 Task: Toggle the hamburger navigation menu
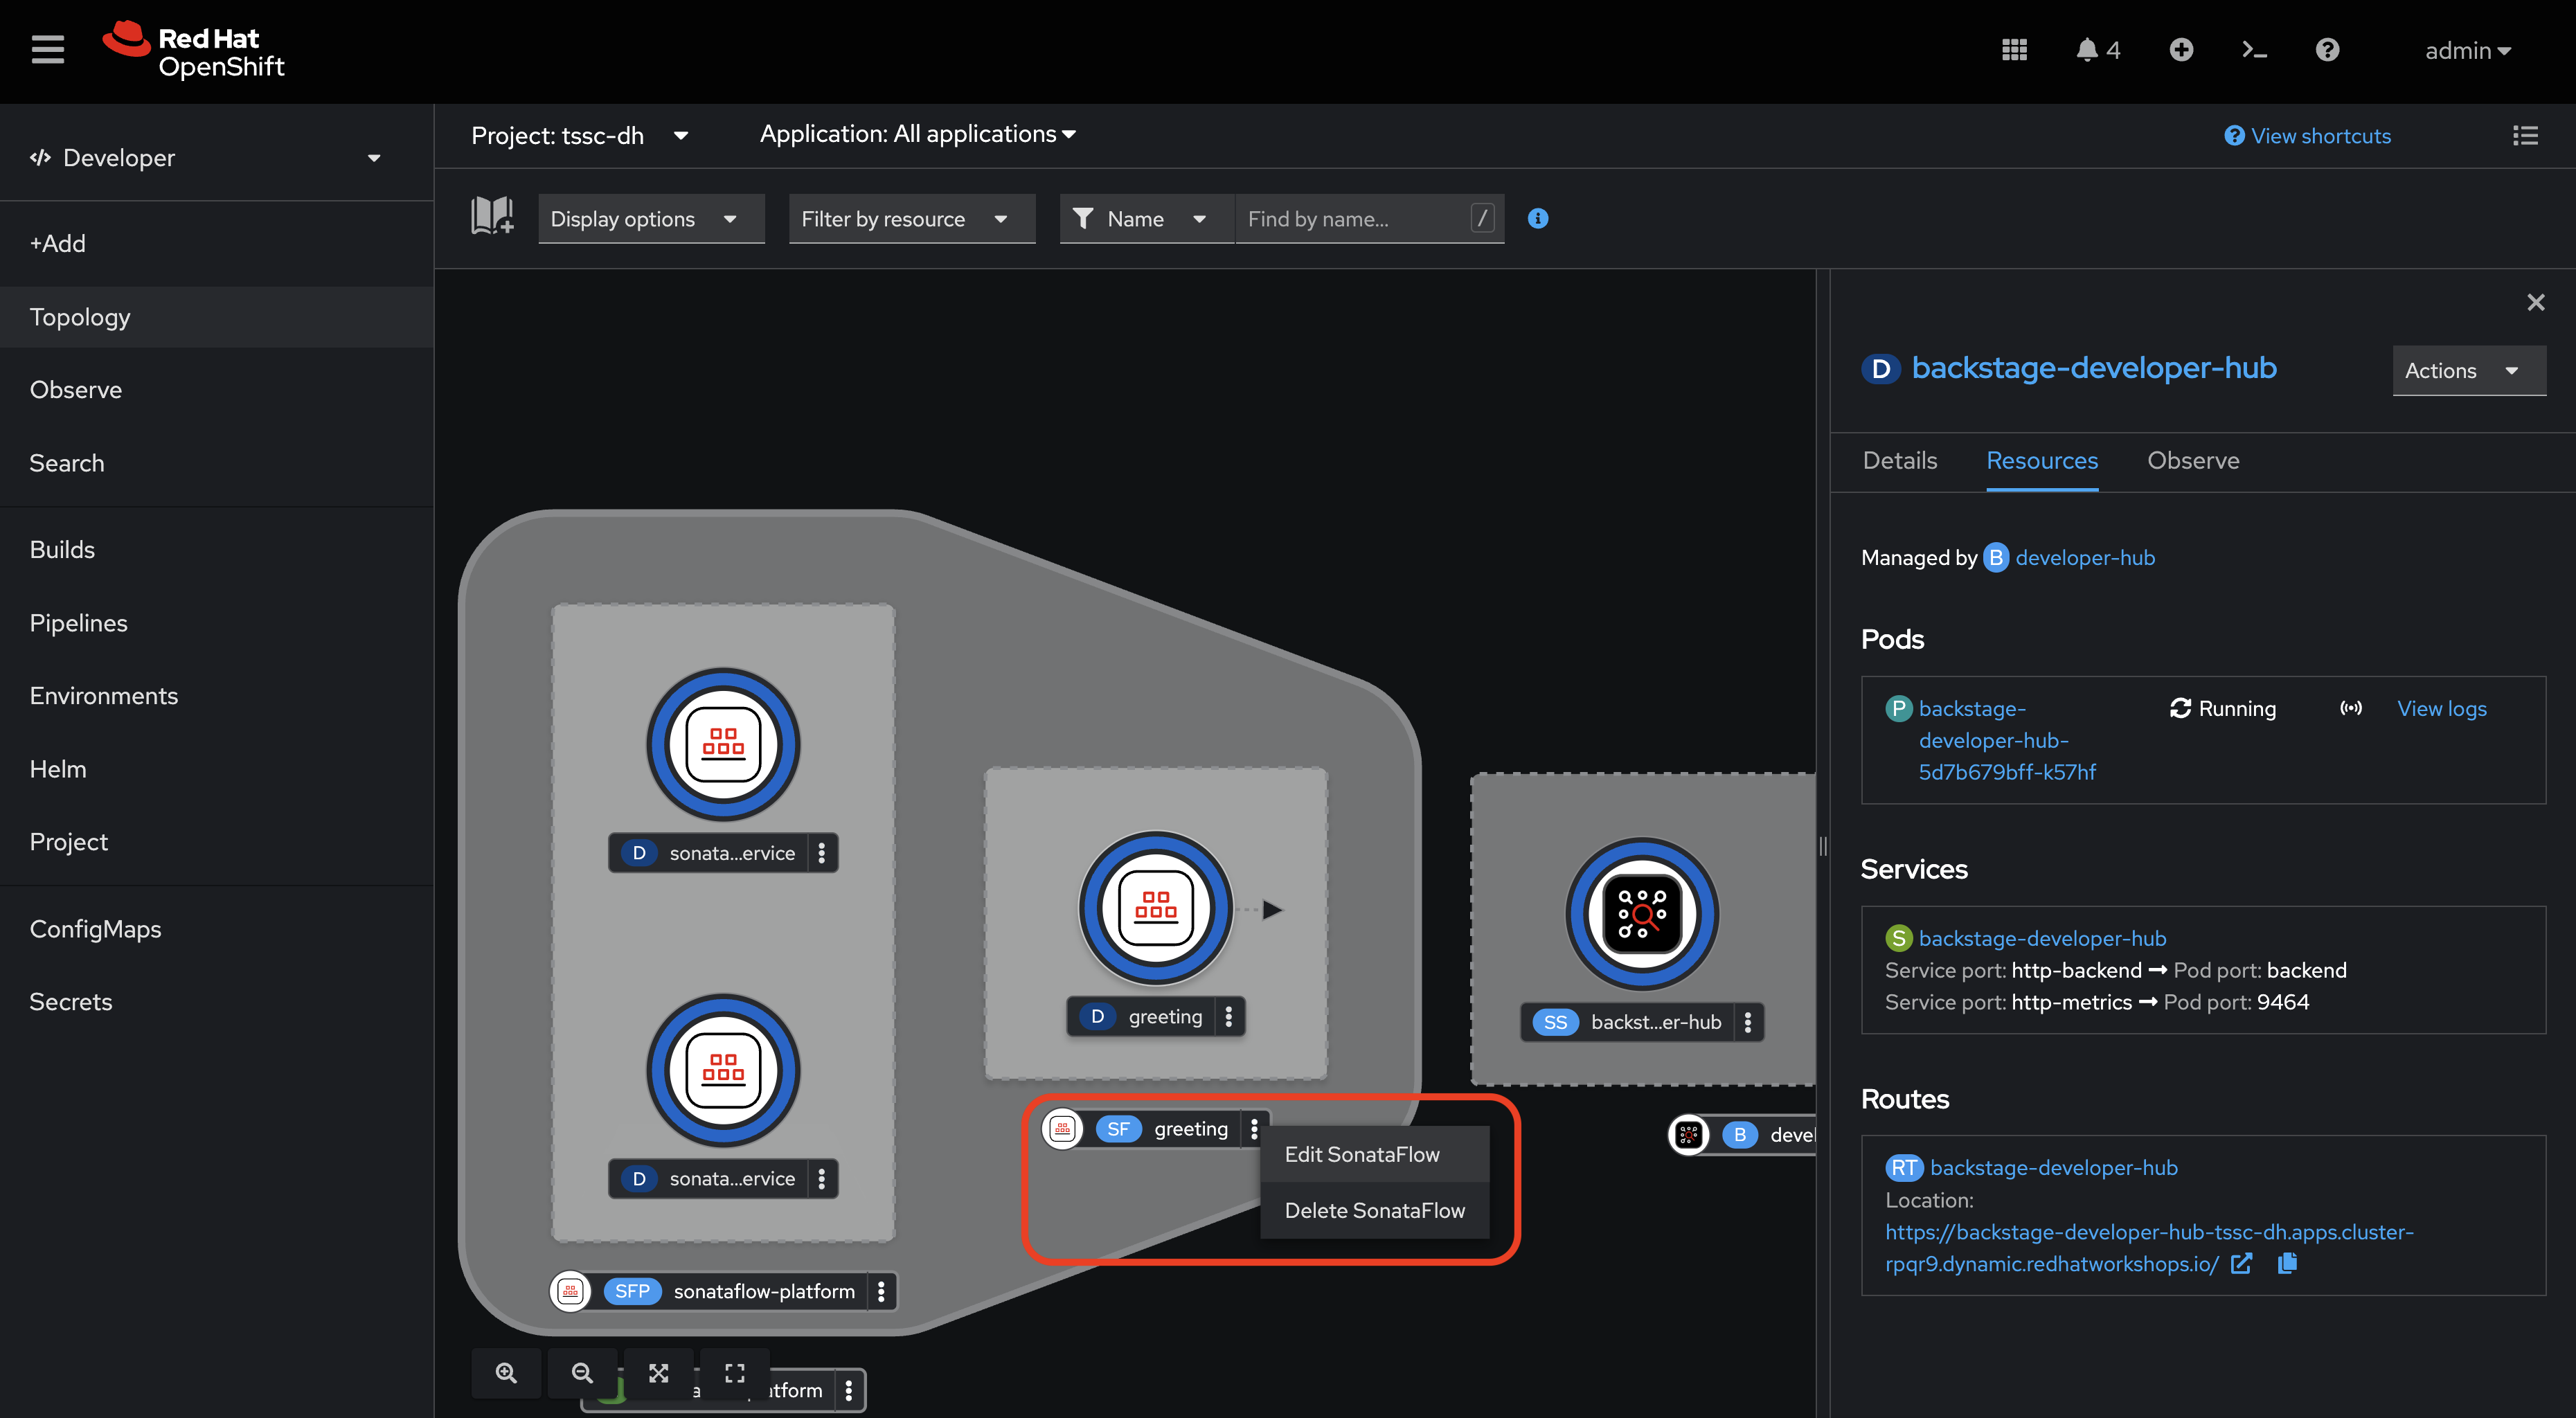click(47, 50)
